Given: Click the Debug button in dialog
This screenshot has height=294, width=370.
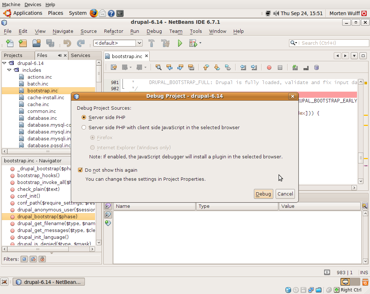Looking at the screenshot, I should (x=263, y=194).
